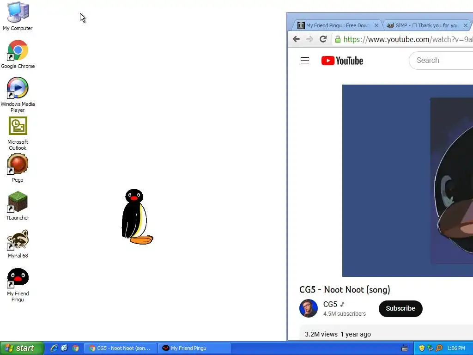Select the MyPal 68 raccoon icon
Image resolution: width=473 pixels, height=355 pixels.
click(x=18, y=244)
